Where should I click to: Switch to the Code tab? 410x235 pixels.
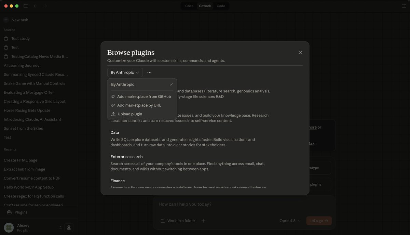point(221,6)
